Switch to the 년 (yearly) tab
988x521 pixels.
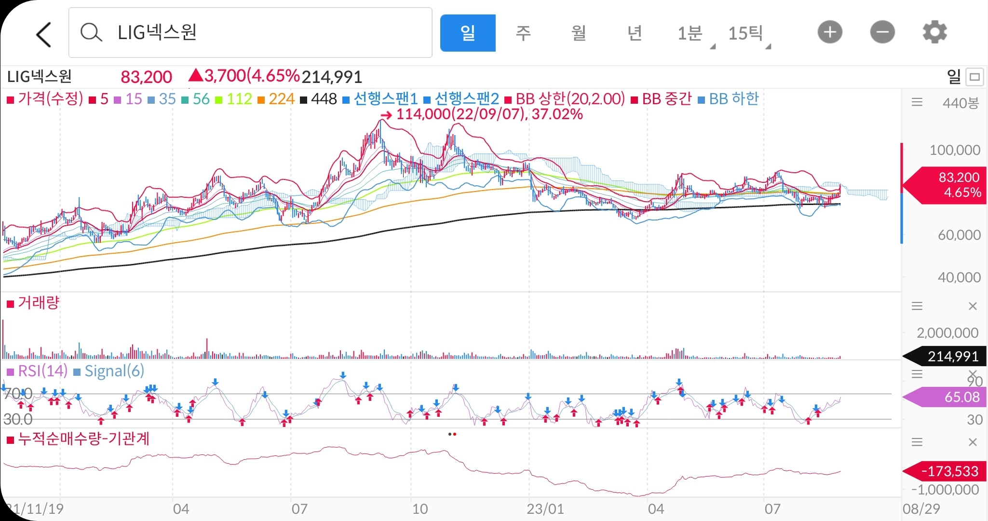coord(635,33)
